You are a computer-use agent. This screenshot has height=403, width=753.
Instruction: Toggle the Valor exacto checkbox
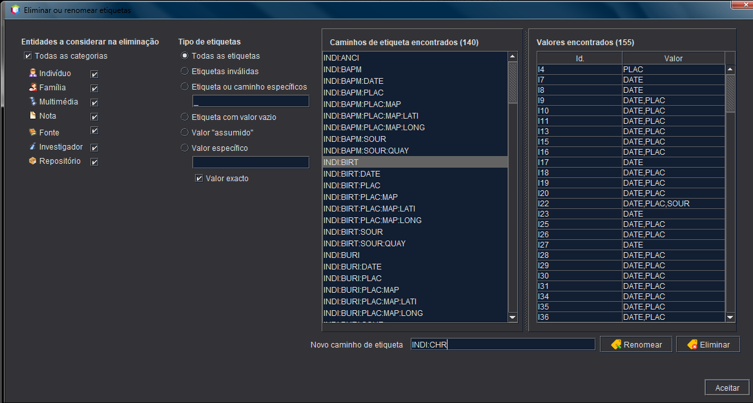199,179
